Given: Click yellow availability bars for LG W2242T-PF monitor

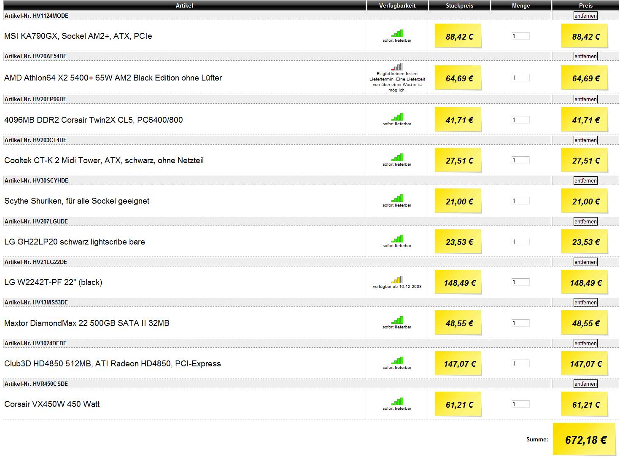Looking at the screenshot, I should click(x=397, y=280).
